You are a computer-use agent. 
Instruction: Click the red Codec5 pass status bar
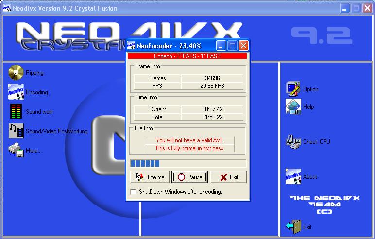(187, 56)
